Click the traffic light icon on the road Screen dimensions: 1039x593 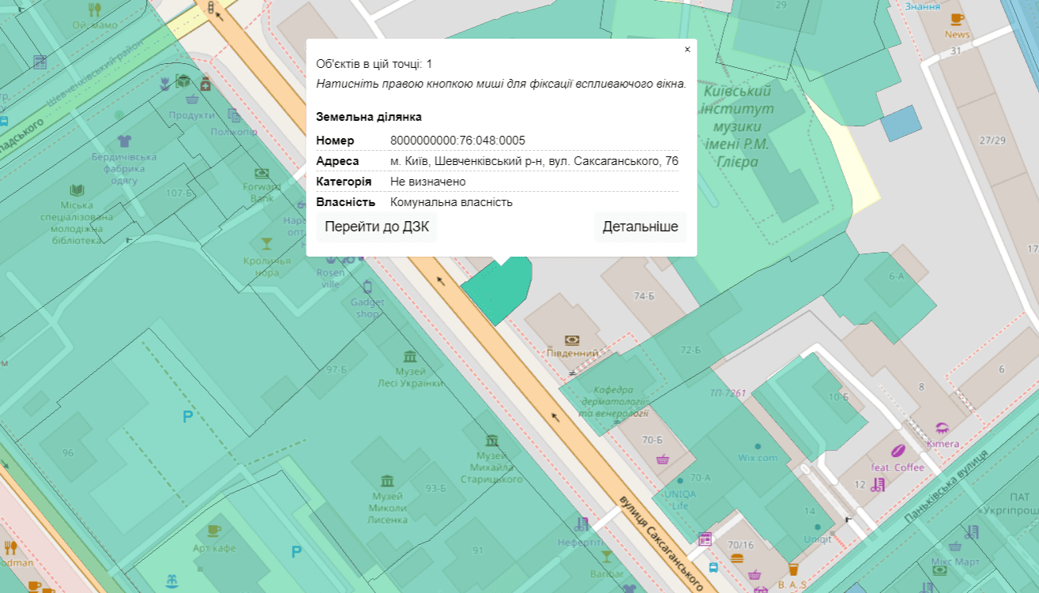pyautogui.click(x=211, y=7)
